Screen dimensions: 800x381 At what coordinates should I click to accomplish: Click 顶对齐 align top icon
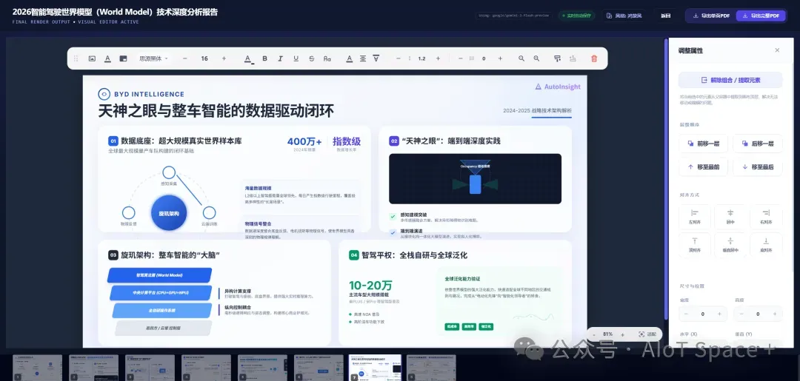[x=694, y=244]
